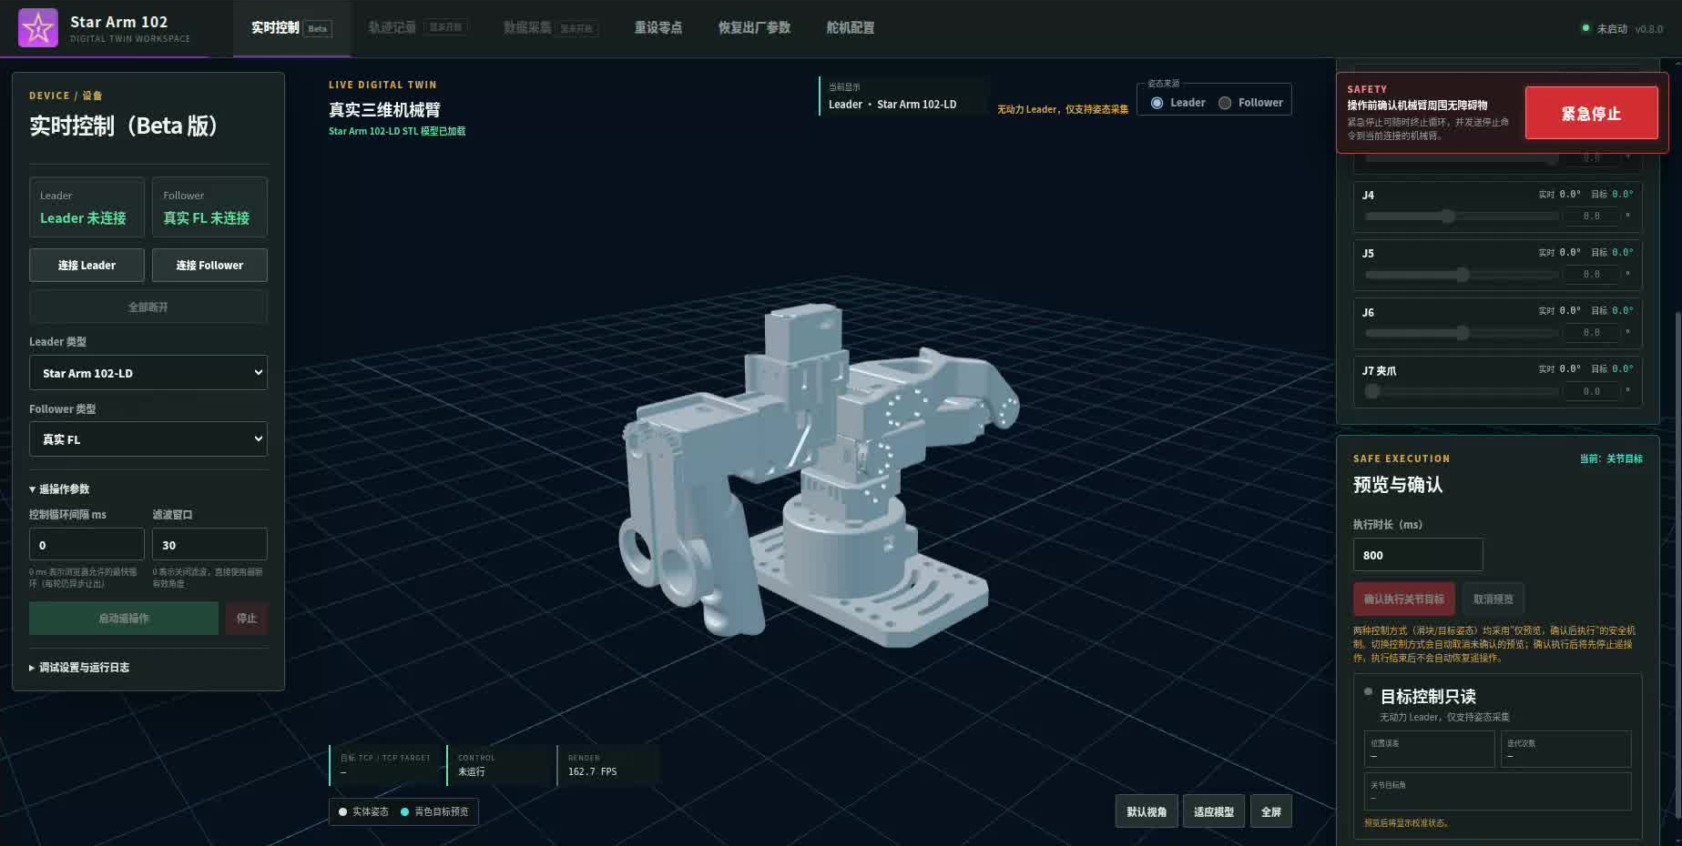Click the 全部断开 button
The image size is (1682, 846).
[x=148, y=307]
